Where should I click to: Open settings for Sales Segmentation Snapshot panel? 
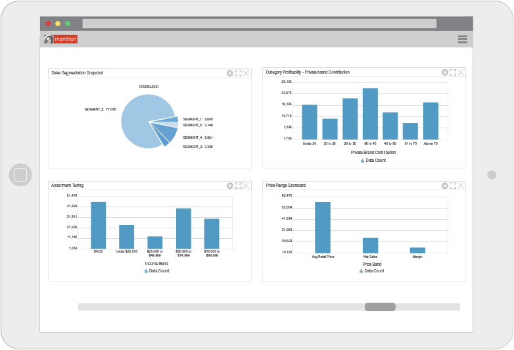pyautogui.click(x=230, y=73)
